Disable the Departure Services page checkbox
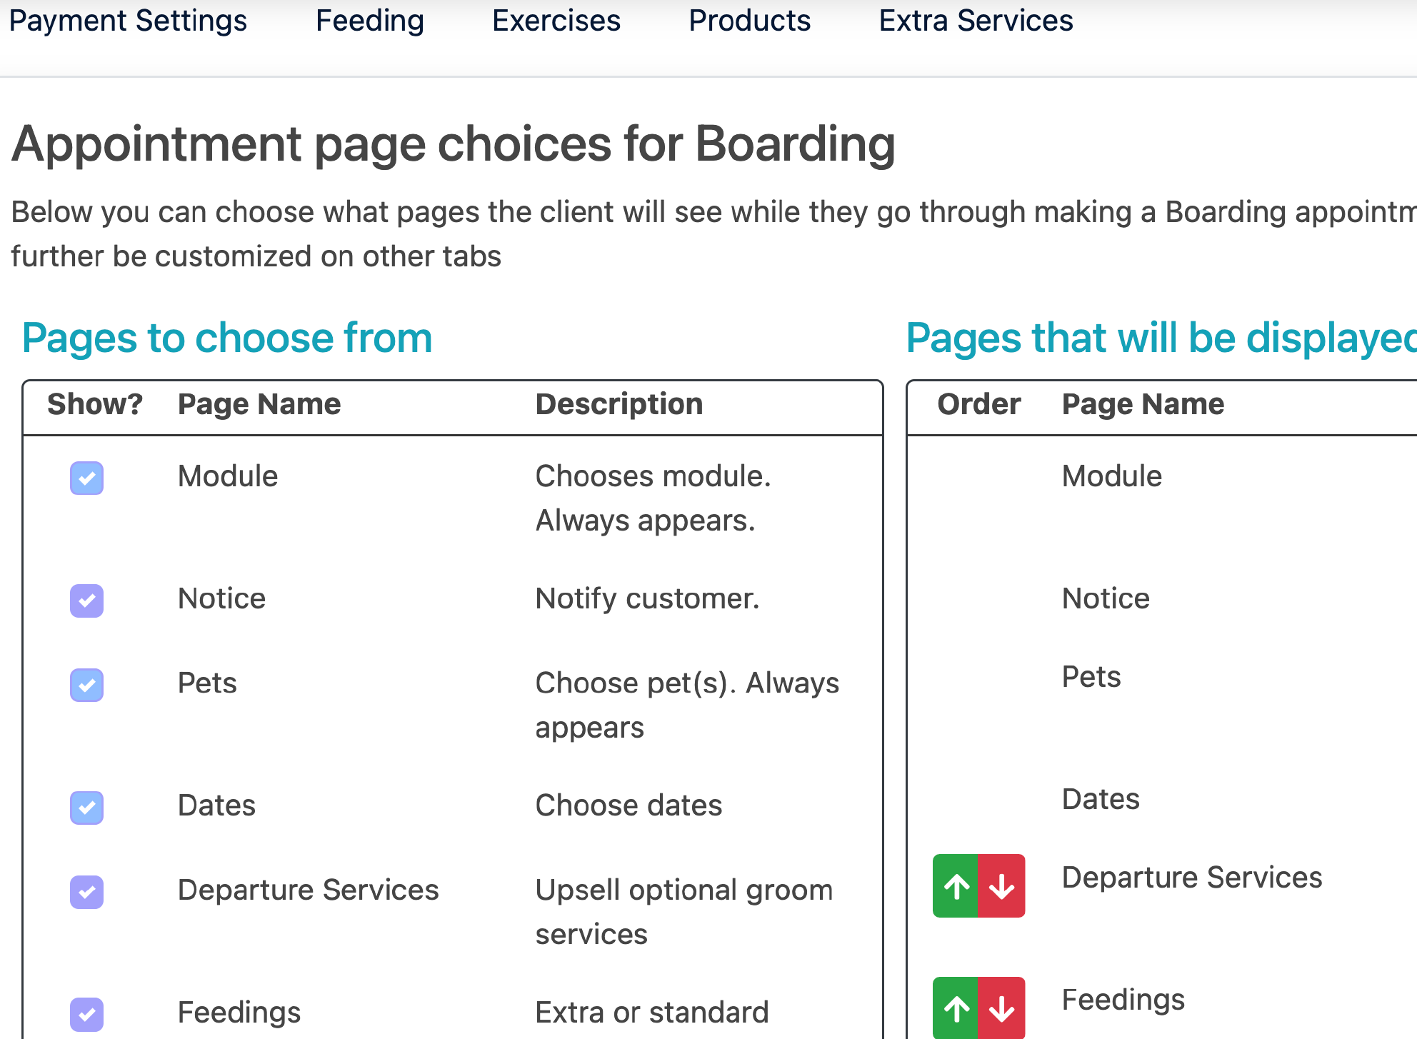This screenshot has width=1417, height=1039. pos(87,892)
